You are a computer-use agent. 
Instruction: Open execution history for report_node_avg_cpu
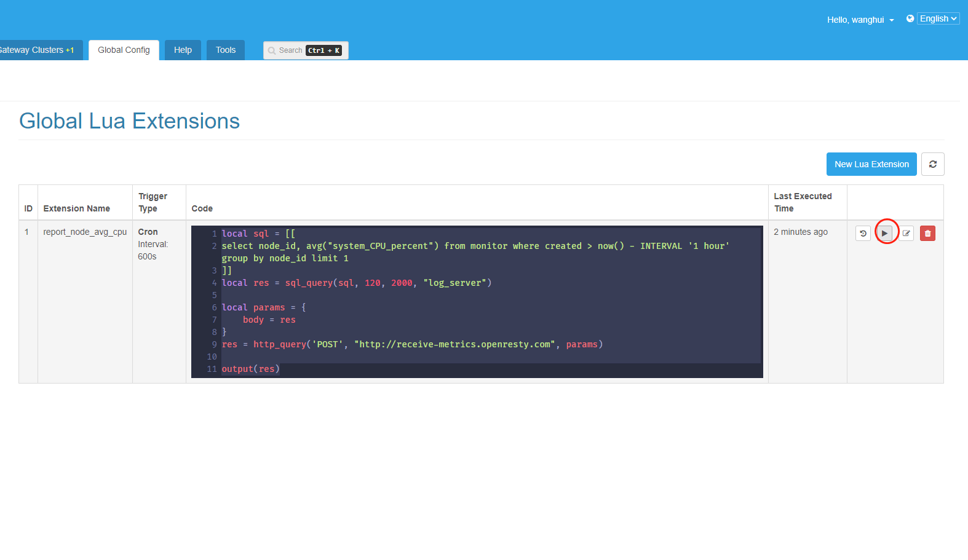[863, 234]
